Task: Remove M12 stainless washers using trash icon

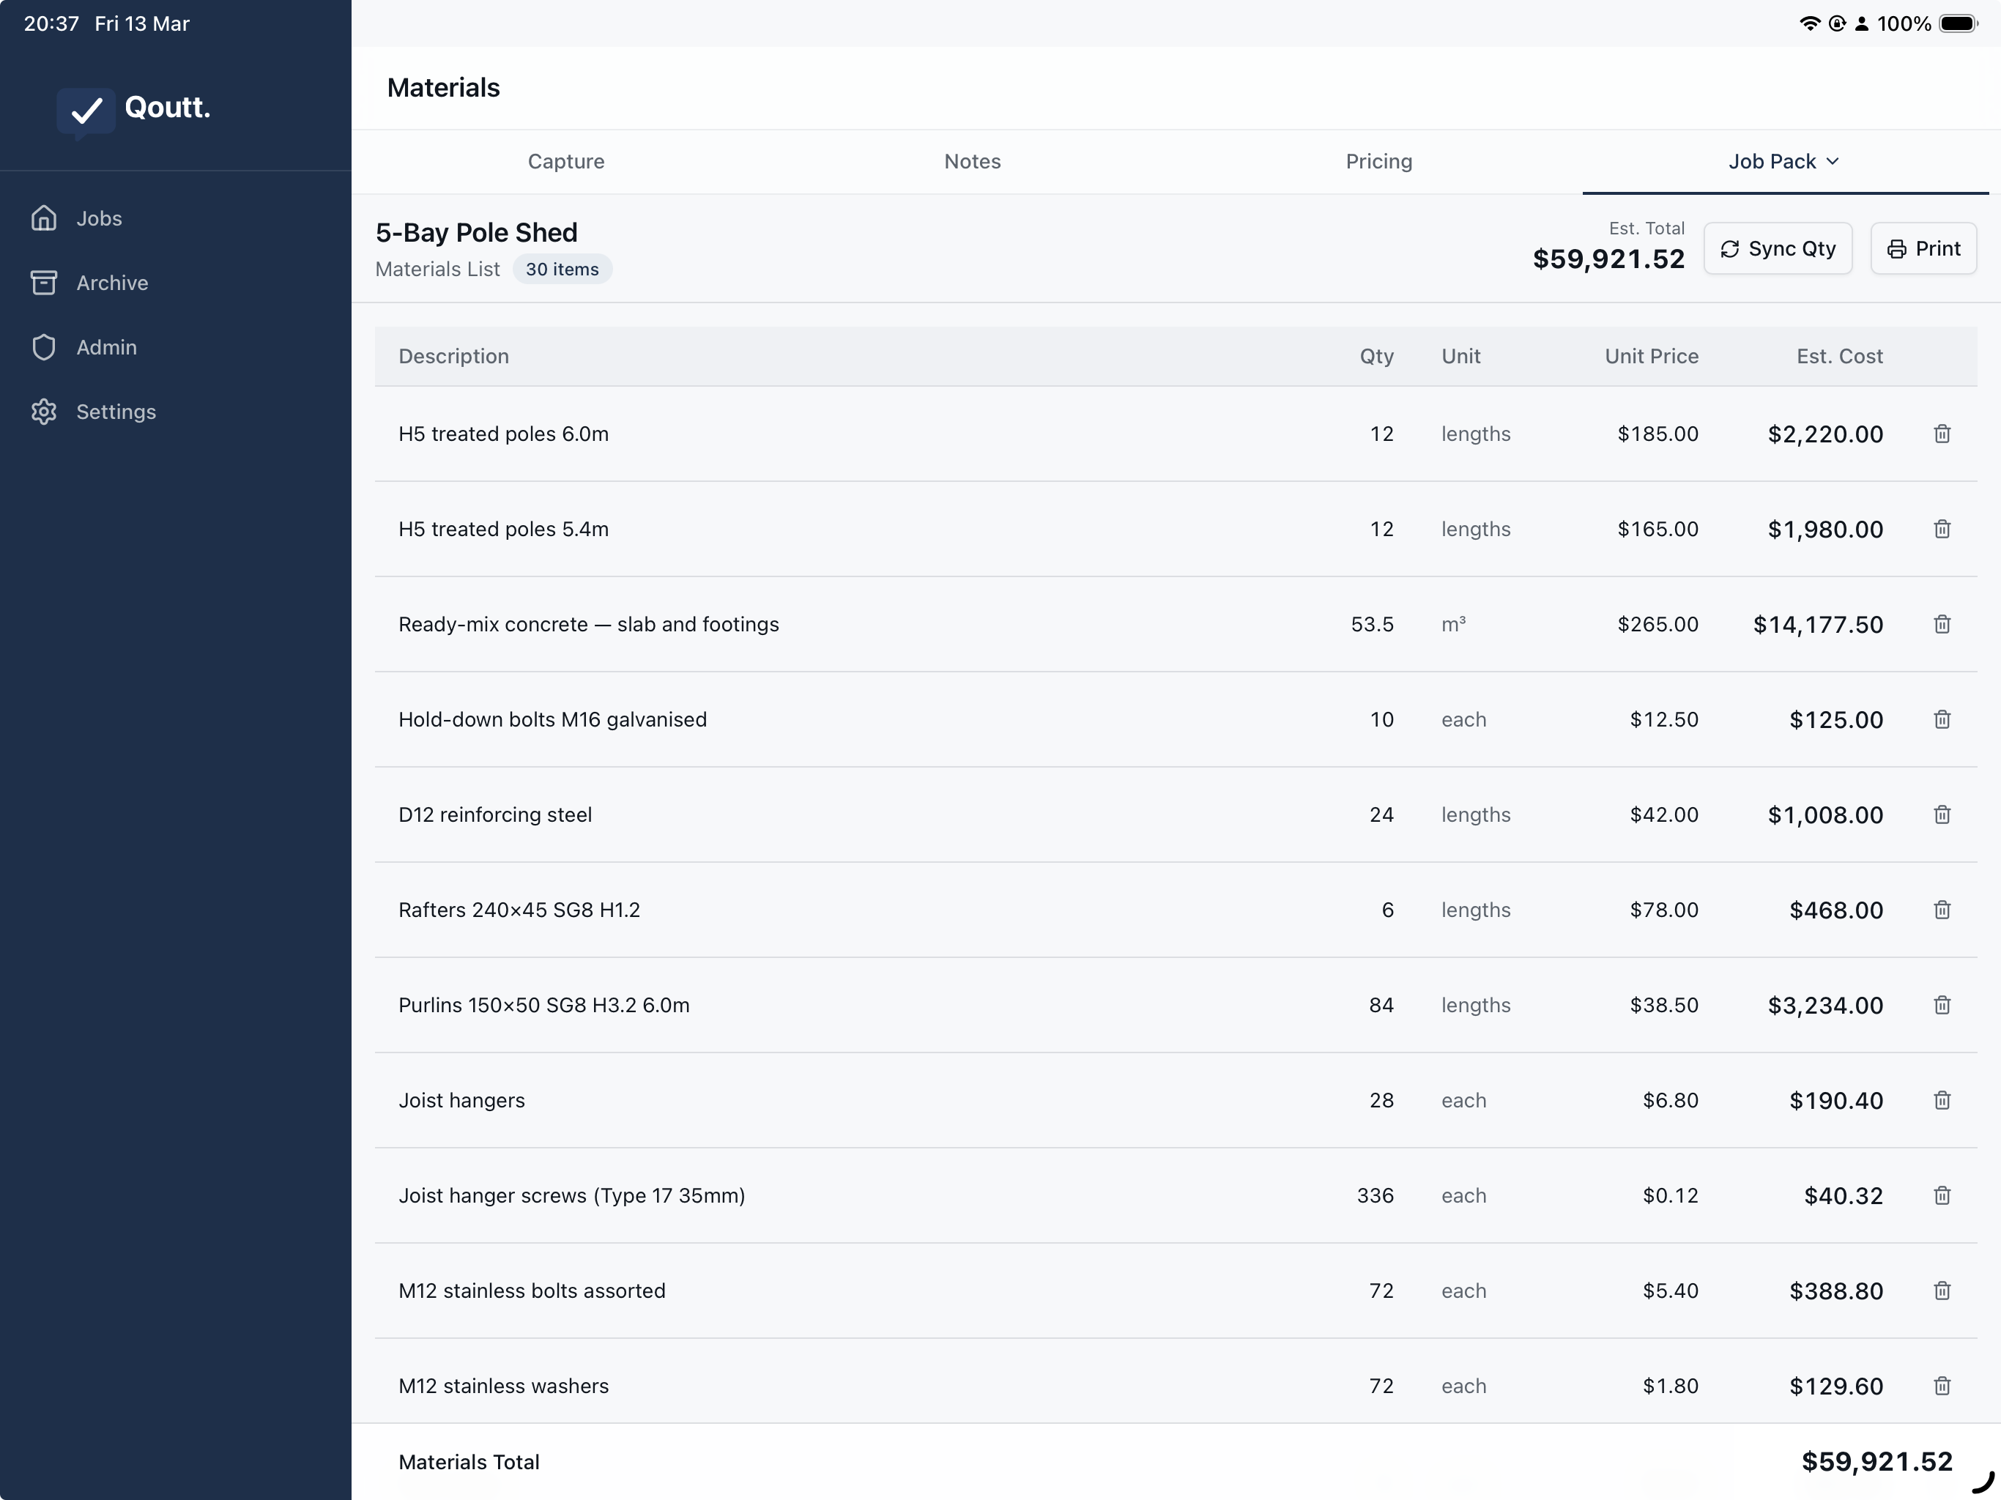Action: [1942, 1386]
